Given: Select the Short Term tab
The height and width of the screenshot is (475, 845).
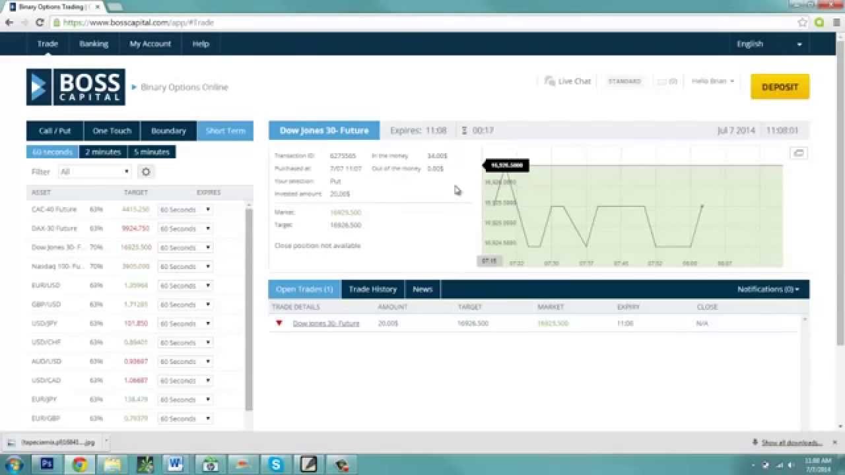Looking at the screenshot, I should (x=225, y=131).
